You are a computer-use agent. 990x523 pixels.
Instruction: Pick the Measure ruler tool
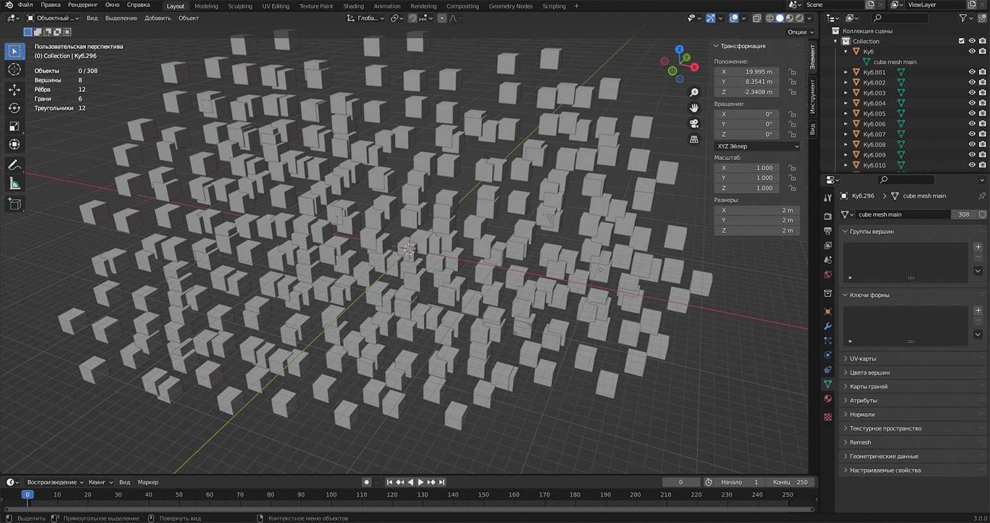[x=14, y=184]
